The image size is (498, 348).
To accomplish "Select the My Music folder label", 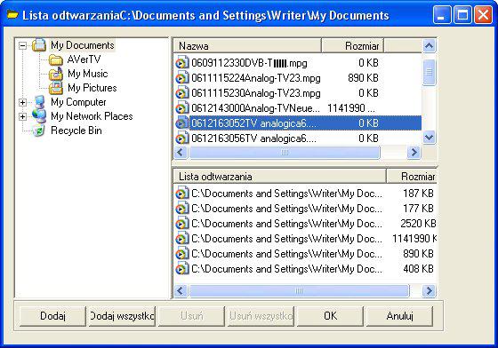I will [x=88, y=74].
